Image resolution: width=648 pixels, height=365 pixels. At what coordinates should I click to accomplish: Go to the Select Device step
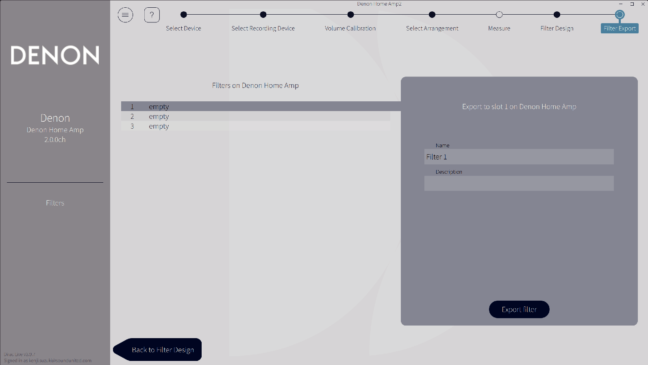pos(183,28)
